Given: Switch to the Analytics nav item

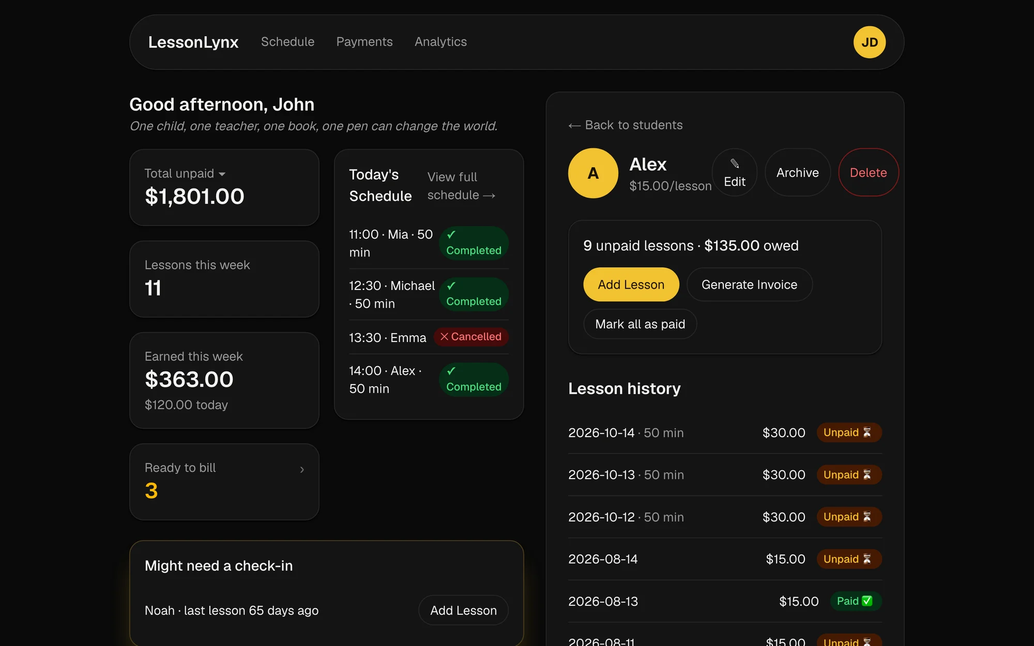Looking at the screenshot, I should tap(440, 42).
